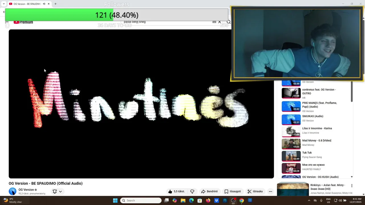Switch to OBS Studio in the taskbar
The height and width of the screenshot is (205, 365).
click(233, 200)
